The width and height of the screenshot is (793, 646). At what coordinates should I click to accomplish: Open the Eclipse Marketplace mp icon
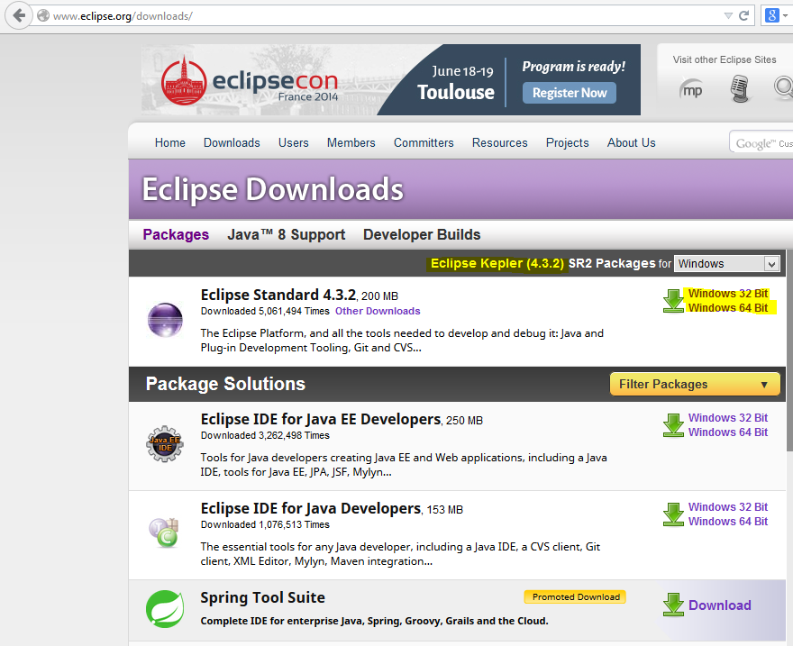[691, 89]
